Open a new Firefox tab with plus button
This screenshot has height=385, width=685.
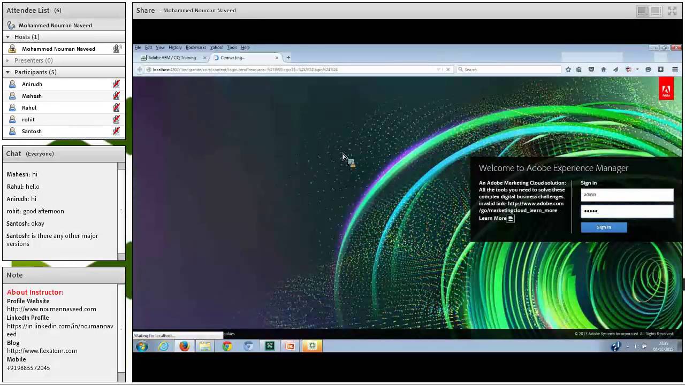coord(288,58)
